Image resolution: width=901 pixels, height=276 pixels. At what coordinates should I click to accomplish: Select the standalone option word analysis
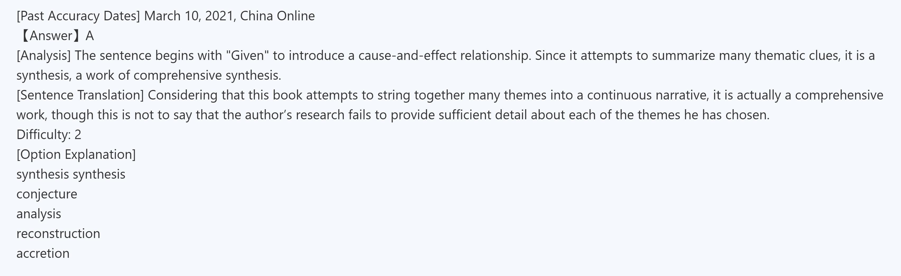click(39, 214)
